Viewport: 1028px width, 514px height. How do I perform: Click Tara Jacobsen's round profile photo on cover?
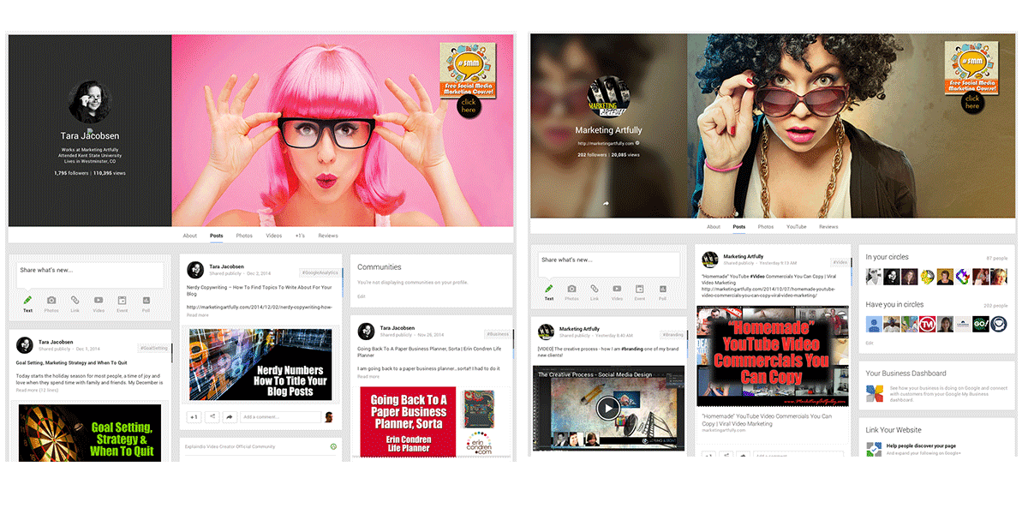pos(92,103)
